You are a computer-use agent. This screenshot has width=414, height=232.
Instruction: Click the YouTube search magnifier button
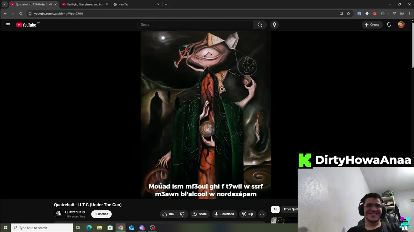(260, 24)
